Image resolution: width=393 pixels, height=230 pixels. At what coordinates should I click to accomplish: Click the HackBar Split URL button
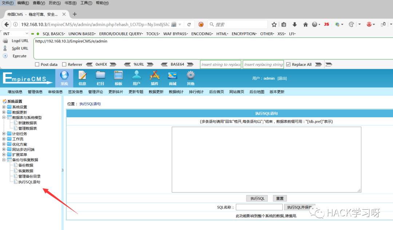20,48
